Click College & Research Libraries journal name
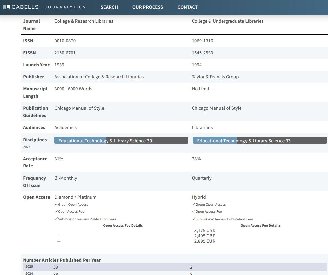Screen dimensions: 328x275 tap(84, 21)
